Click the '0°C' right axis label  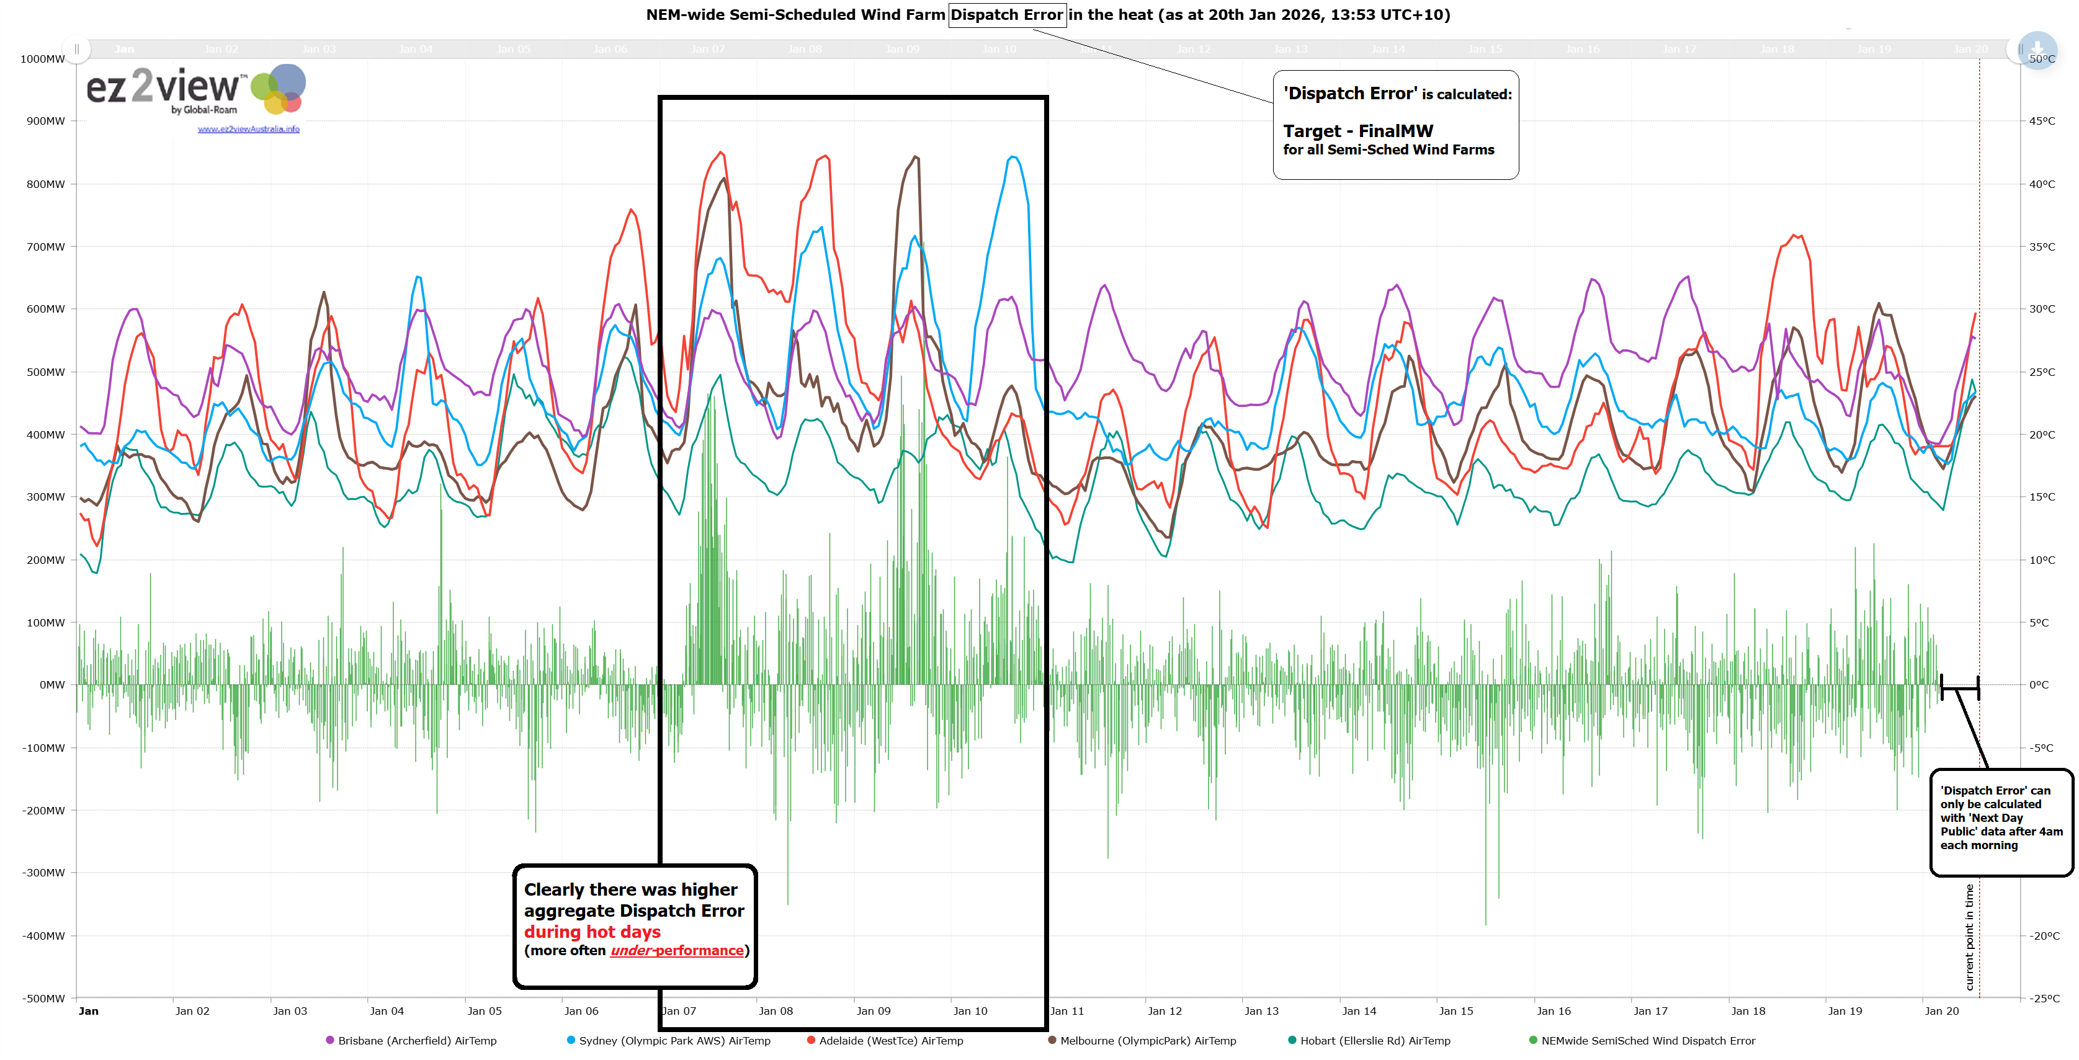2039,685
